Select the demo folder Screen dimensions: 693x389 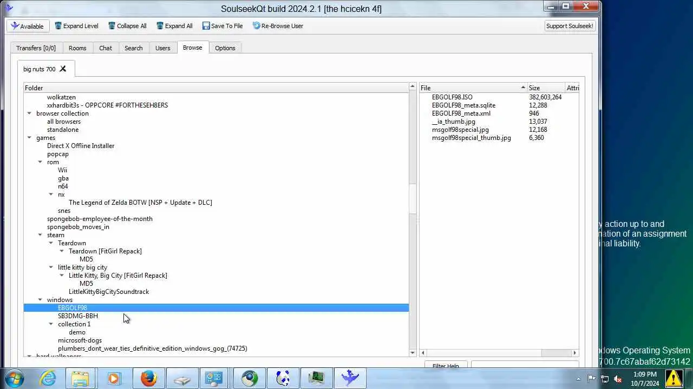(77, 332)
